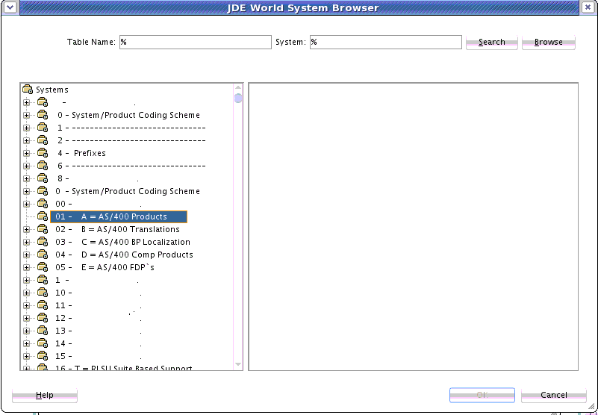The width and height of the screenshot is (598, 415).
Task: Expand the '13 -' tree node
Action: tap(26, 331)
